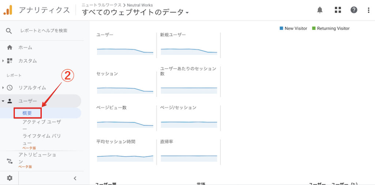The width and height of the screenshot is (375, 185).
Task: Open the apps grid icon
Action: [338, 10]
